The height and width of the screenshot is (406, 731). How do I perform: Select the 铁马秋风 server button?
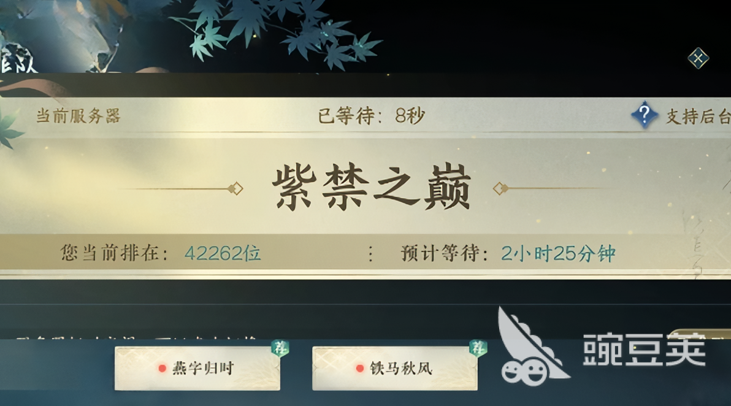(395, 368)
